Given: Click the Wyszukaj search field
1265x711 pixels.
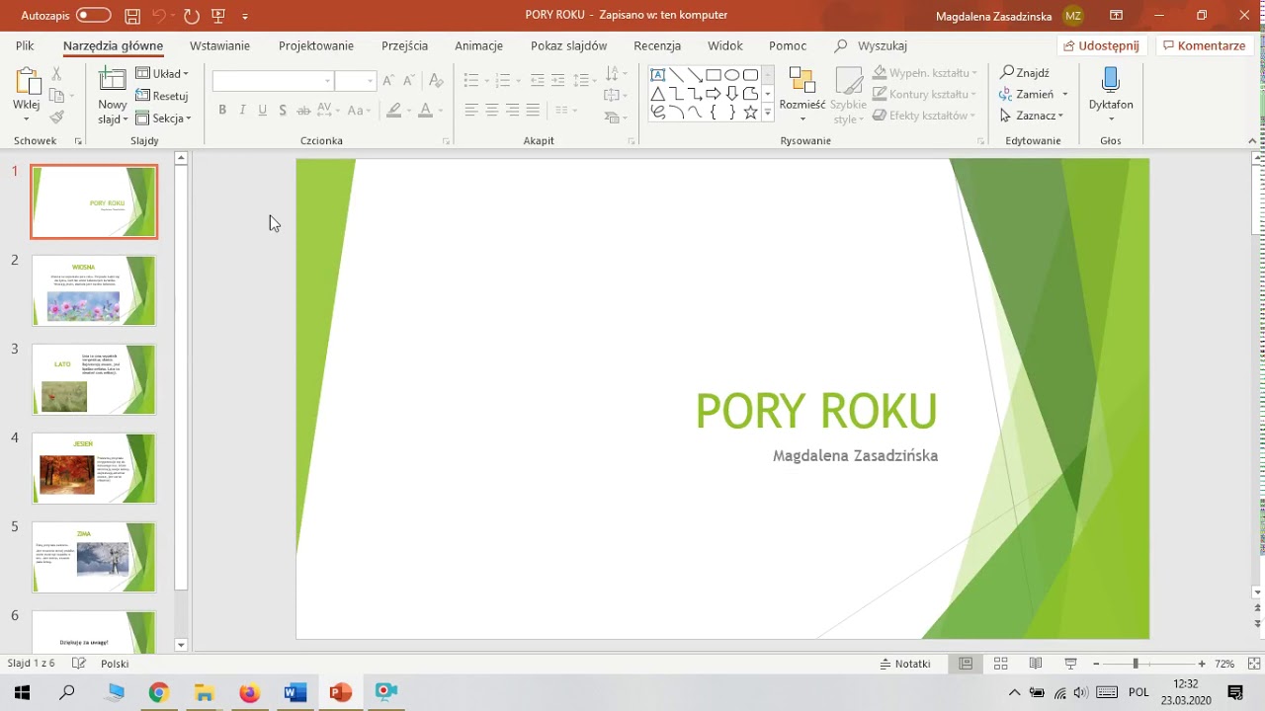Looking at the screenshot, I should pyautogui.click(x=871, y=45).
